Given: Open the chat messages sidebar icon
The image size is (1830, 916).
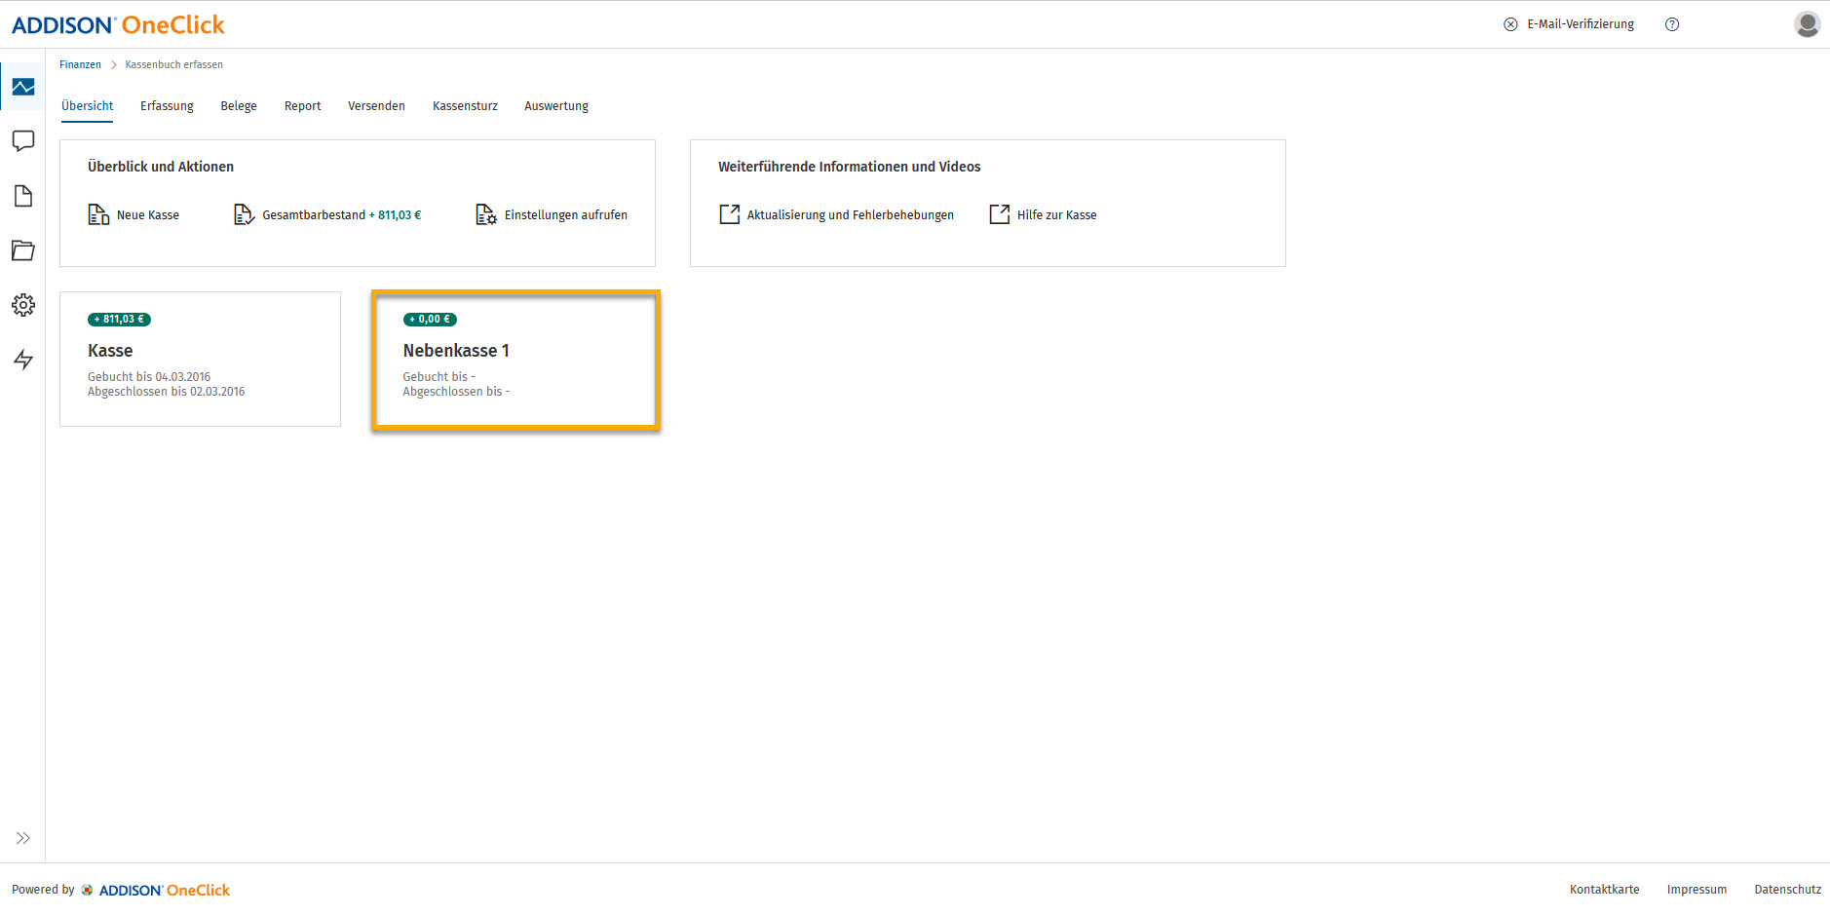Looking at the screenshot, I should 23,141.
